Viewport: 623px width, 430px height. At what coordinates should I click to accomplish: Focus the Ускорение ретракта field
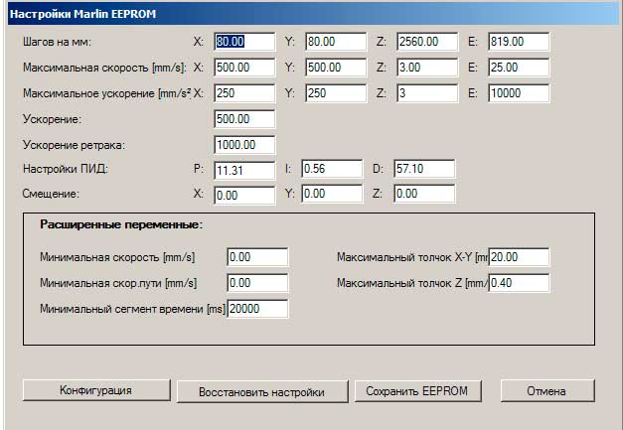[243, 145]
